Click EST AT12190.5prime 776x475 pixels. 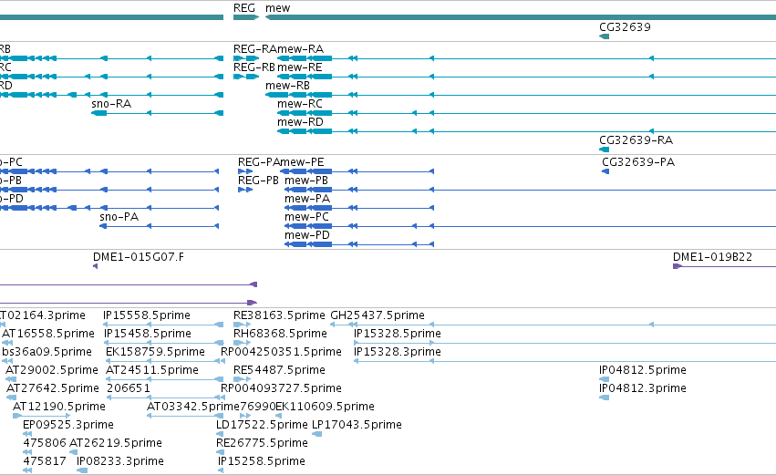[x=59, y=408]
